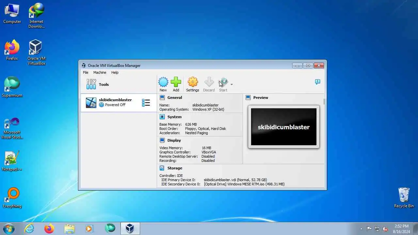Click the 'Windows MESE RTM.iso' optical drive entry
This screenshot has height=235, width=418.
[x=244, y=184]
